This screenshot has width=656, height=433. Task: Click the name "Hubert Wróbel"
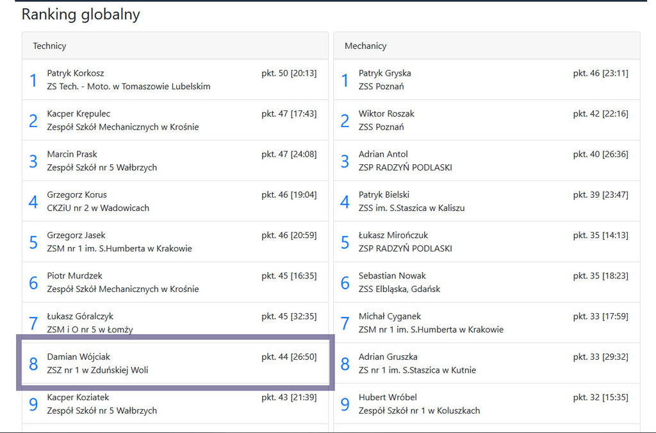click(x=388, y=398)
